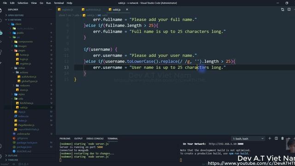Switch to the authAction.js editor tab
This screenshot has width=295, height=166.
(93, 10)
